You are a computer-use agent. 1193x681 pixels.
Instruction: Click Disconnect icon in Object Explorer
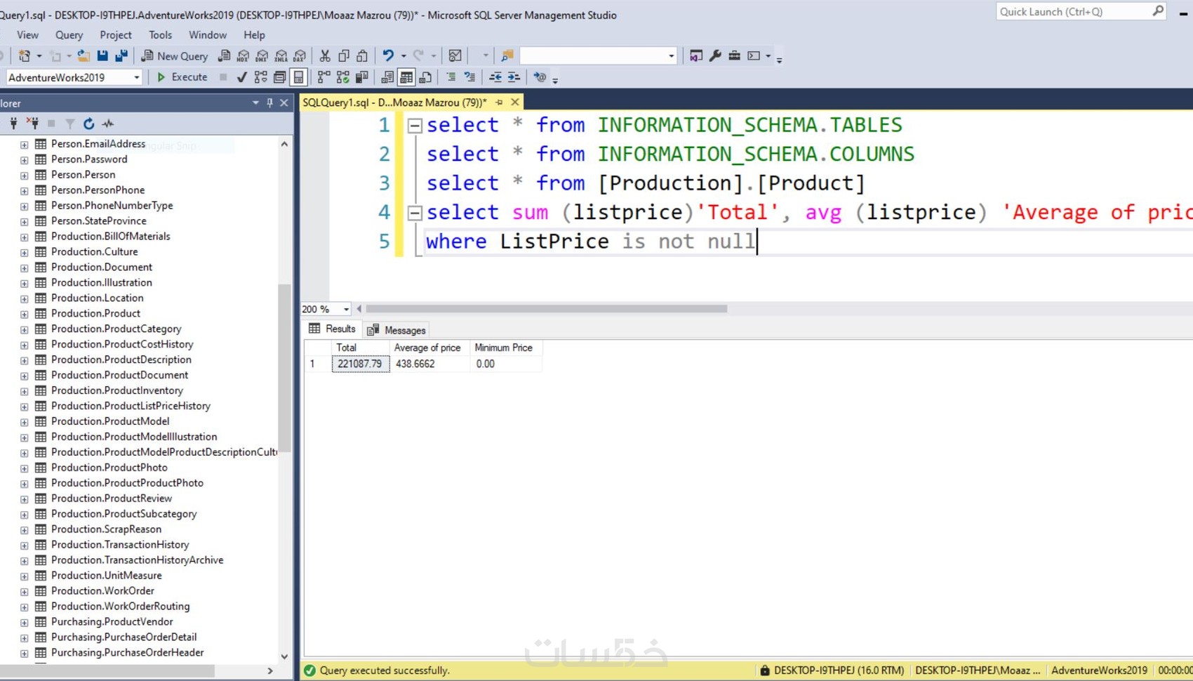[32, 124]
